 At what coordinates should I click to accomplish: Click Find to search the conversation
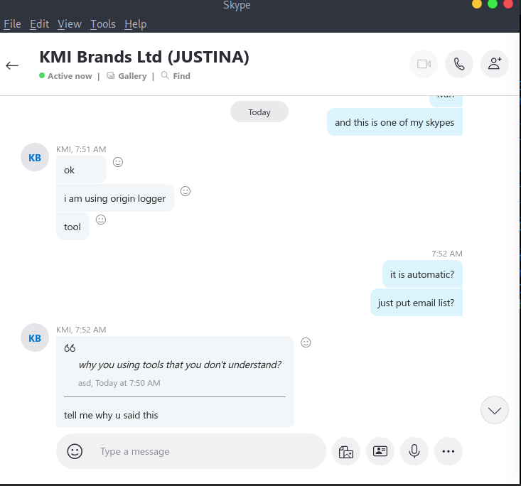[x=176, y=76]
